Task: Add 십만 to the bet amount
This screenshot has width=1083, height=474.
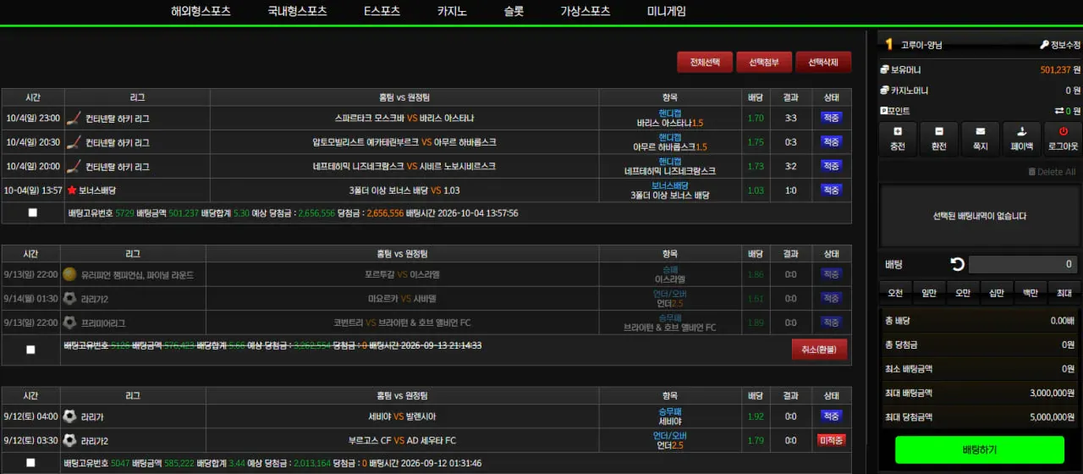Action: coord(997,293)
